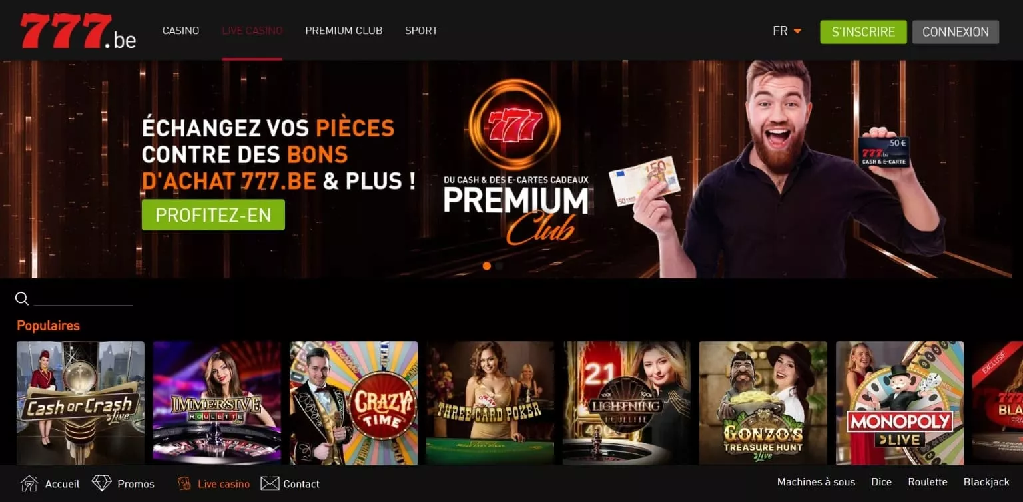Focus the game search input field
This screenshot has width=1023, height=502.
coord(83,298)
